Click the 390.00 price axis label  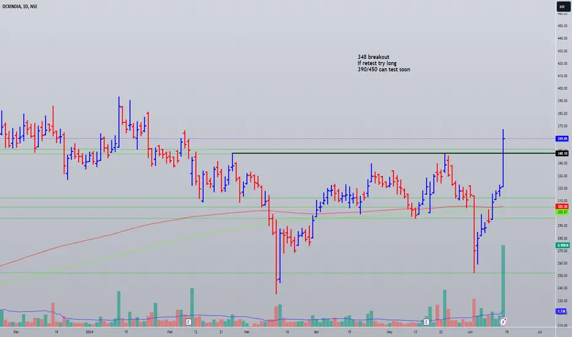tap(562, 101)
